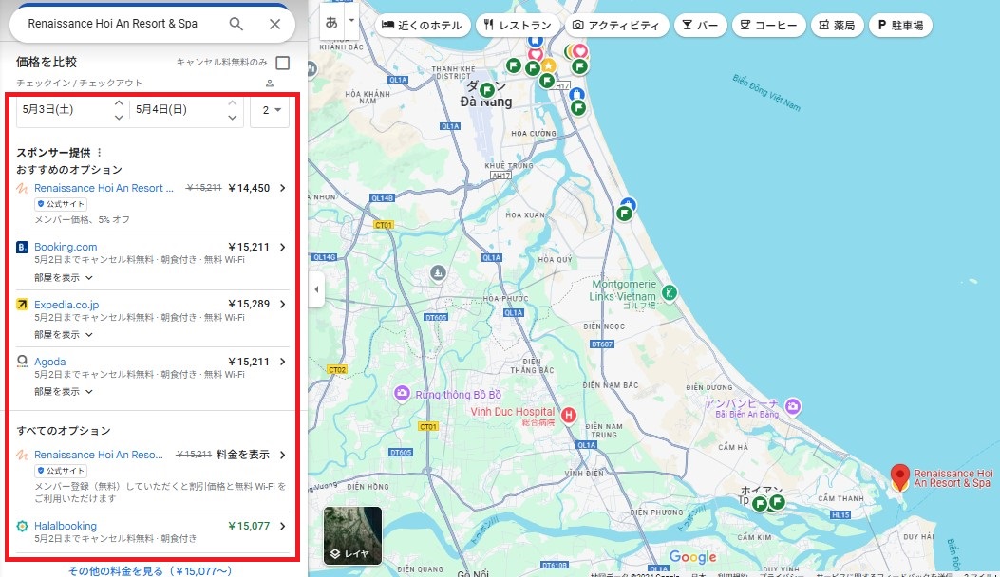The image size is (1000, 577).
Task: Click the An Bang Beach camera marker
Action: [x=793, y=406]
